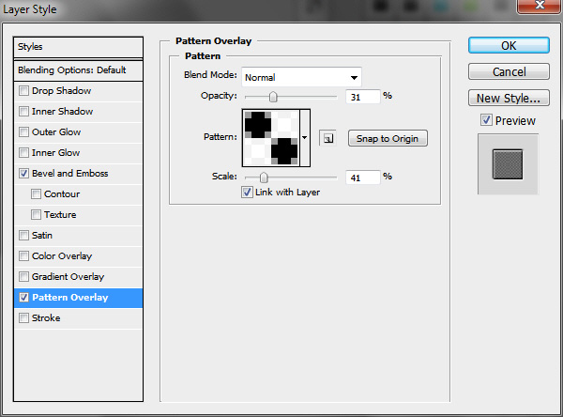Enable the Stroke checkbox
The width and height of the screenshot is (563, 417).
click(23, 318)
